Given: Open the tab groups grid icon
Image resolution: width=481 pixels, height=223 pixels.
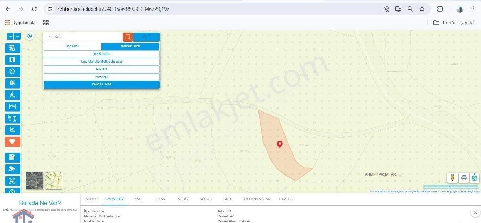Looking at the screenshot, I should coord(46,23).
